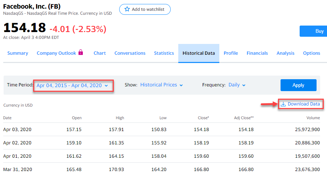The image size is (327, 175).
Task: Open the Frequency Daily dropdown
Action: pyautogui.click(x=237, y=85)
